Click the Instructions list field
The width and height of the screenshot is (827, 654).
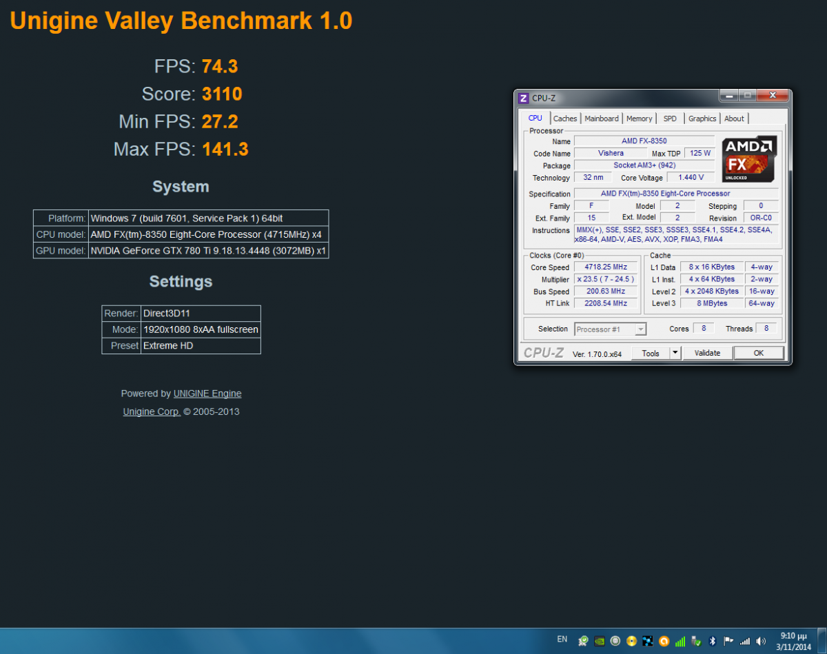pyautogui.click(x=676, y=234)
